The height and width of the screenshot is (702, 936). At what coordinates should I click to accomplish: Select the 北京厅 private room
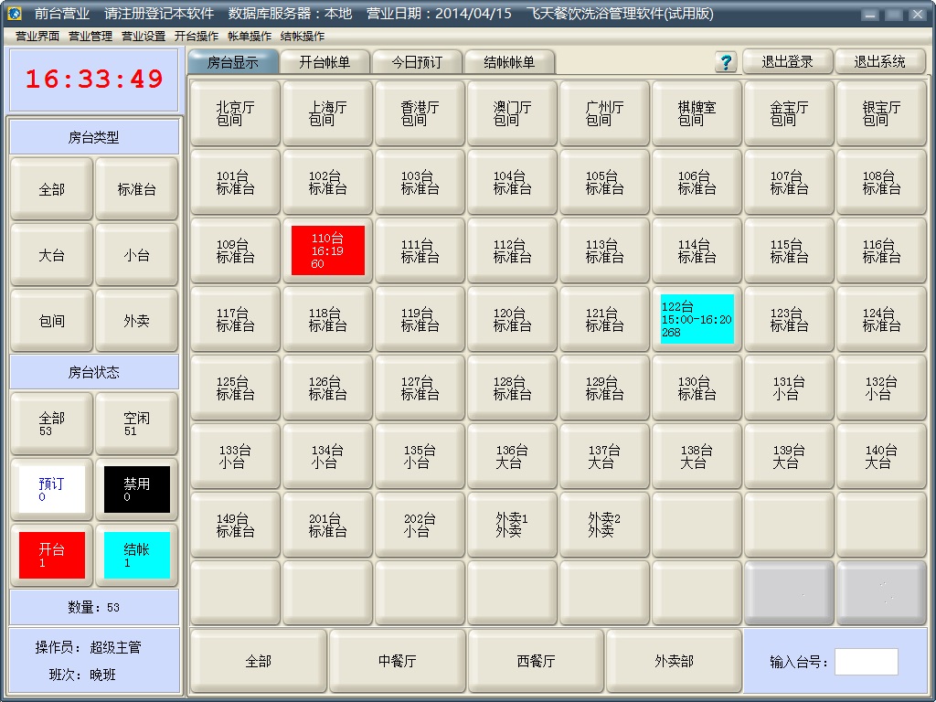(x=236, y=113)
